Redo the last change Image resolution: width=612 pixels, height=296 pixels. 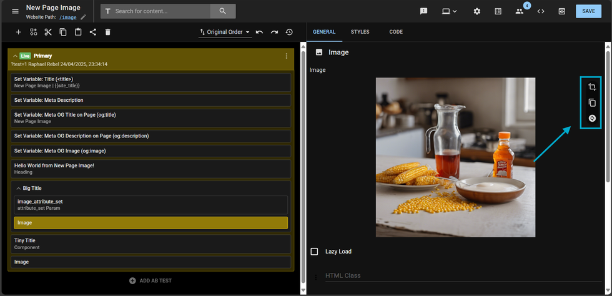coord(274,32)
